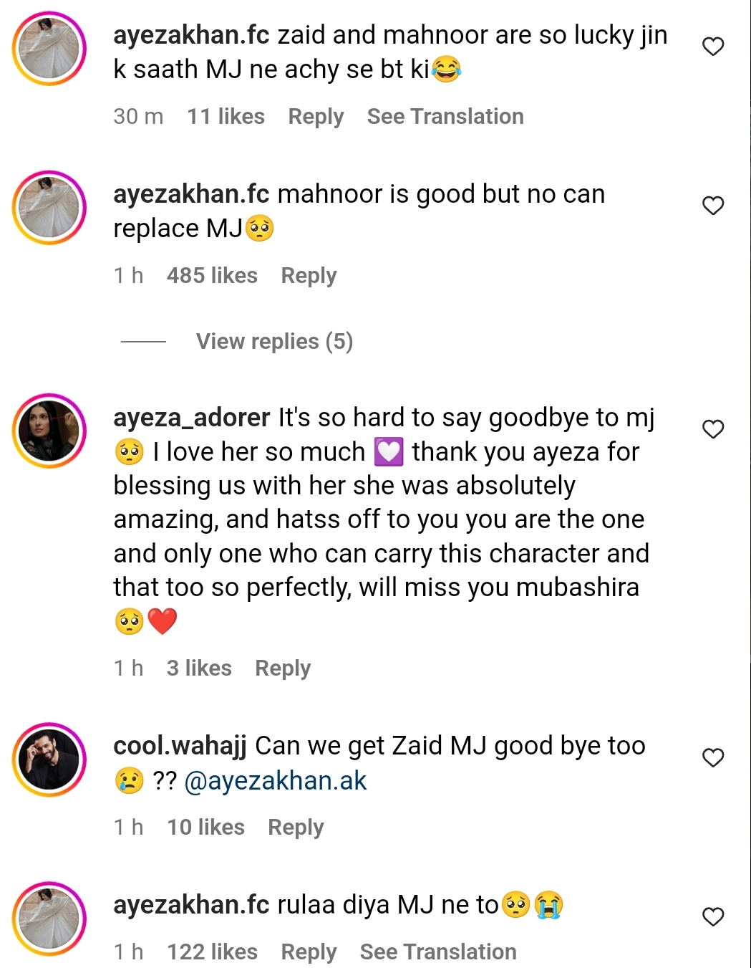Viewport: 751px width, 968px height.
Task: Open avatar beside 'mahnoor is good' comment
Action: point(49,208)
